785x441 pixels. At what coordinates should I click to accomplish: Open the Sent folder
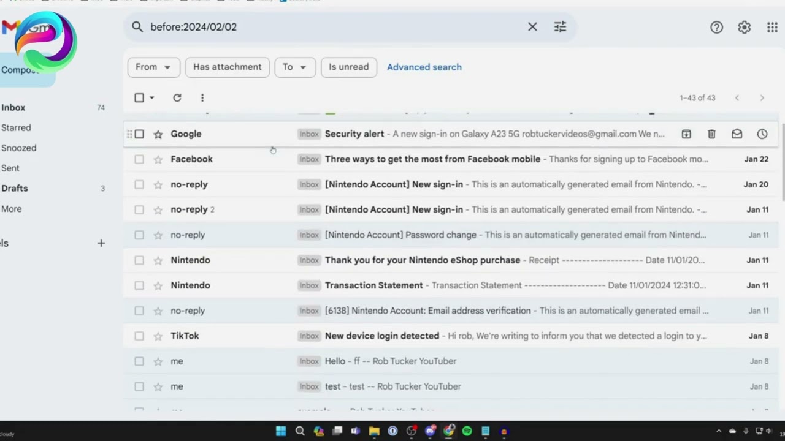pyautogui.click(x=10, y=168)
